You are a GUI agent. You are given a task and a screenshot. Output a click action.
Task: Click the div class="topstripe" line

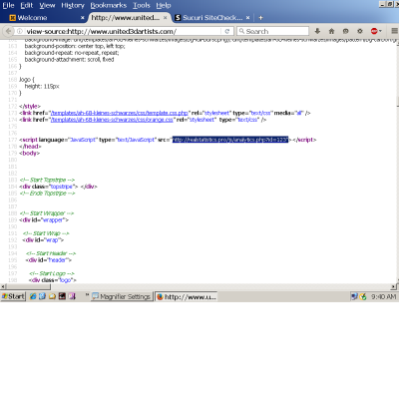click(x=58, y=187)
